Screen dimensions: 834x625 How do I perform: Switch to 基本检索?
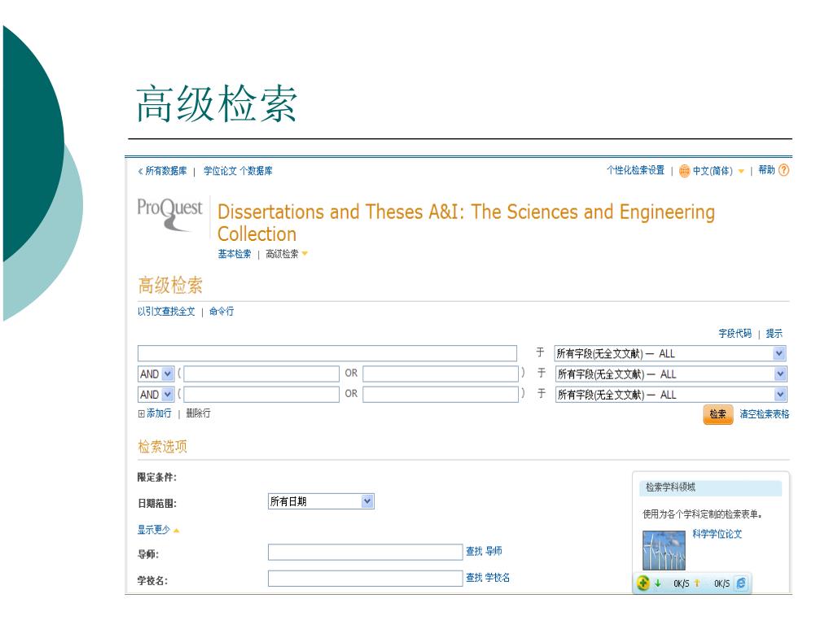[x=234, y=254]
